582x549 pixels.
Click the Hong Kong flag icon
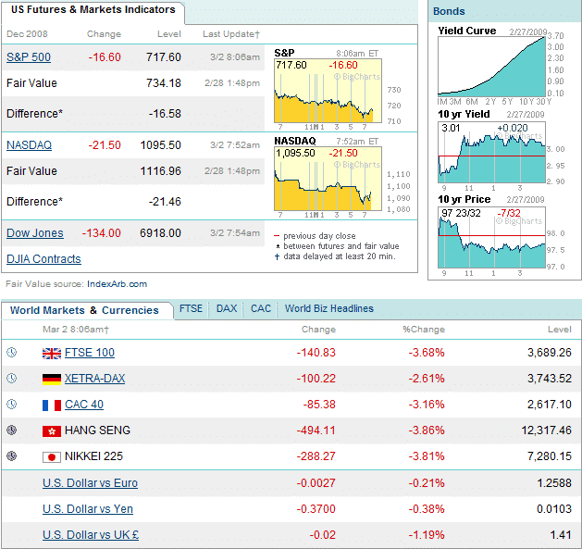pos(51,430)
